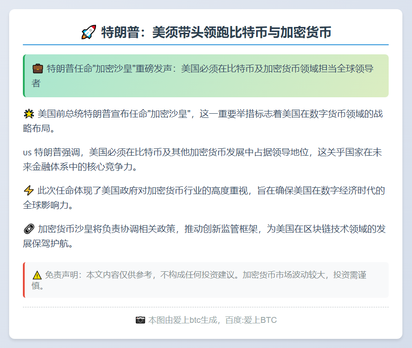Select the star icon before the first paragraph
The image size is (412, 348).
click(x=29, y=113)
